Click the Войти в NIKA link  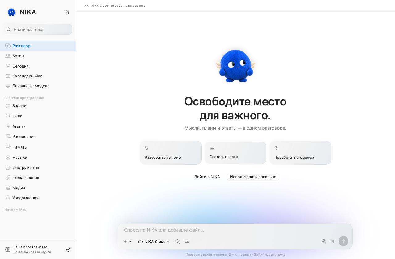(207, 177)
